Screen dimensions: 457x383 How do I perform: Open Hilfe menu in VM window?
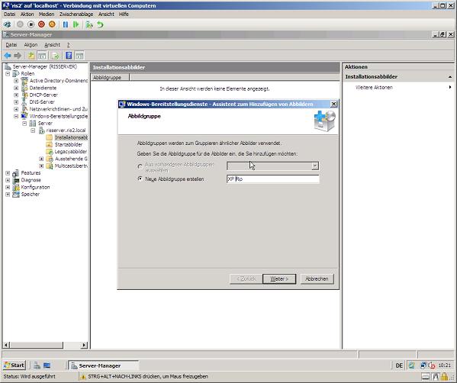click(124, 14)
